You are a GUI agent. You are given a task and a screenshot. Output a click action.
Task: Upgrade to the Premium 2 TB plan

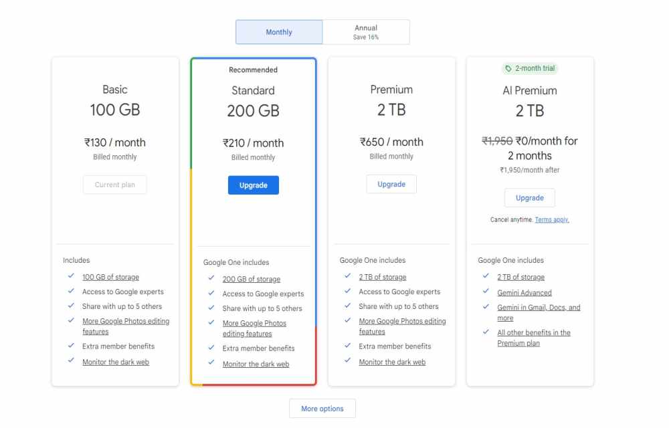(x=391, y=184)
